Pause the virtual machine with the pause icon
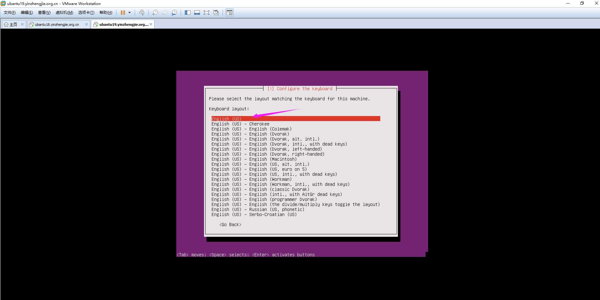This screenshot has height=300, width=600. tap(123, 13)
